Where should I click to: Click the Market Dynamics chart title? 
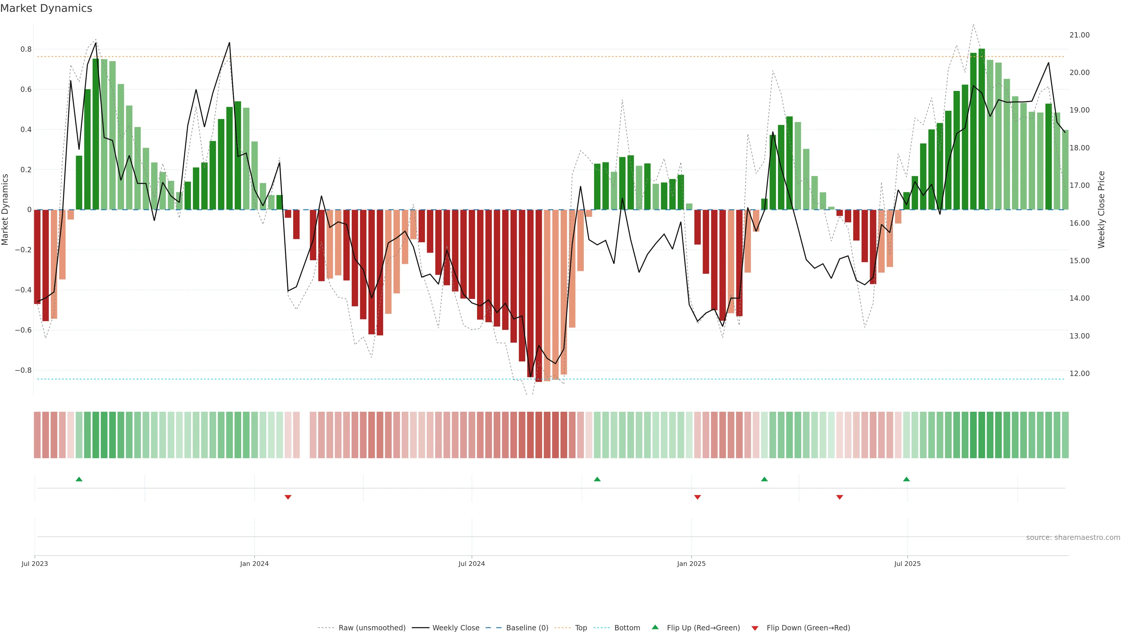(x=46, y=8)
